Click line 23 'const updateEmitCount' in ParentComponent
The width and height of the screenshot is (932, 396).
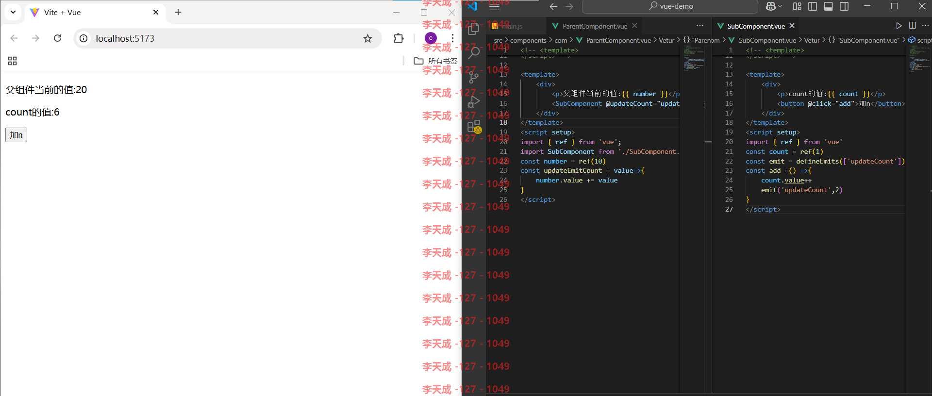pos(582,170)
